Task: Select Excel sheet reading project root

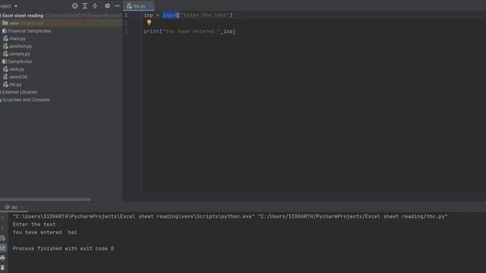Action: point(23,15)
